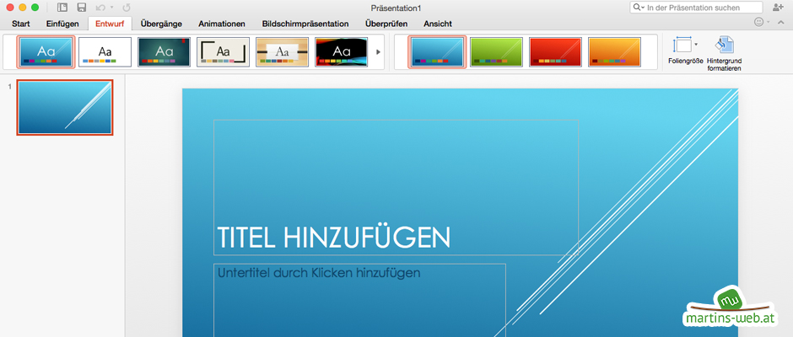Pick the beige bracket-frame theme thumbnail

pyautogui.click(x=223, y=52)
